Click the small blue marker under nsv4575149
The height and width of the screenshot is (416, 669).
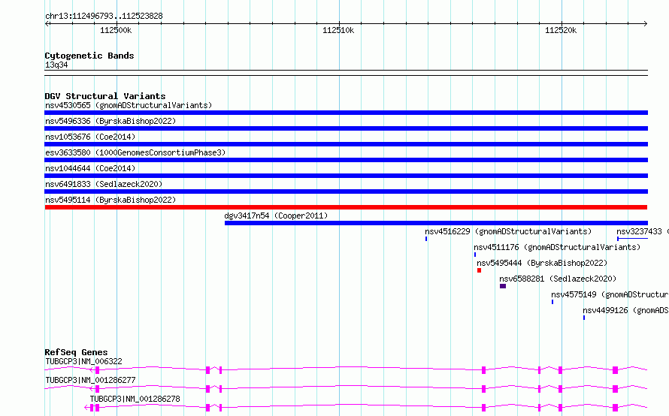click(x=552, y=302)
